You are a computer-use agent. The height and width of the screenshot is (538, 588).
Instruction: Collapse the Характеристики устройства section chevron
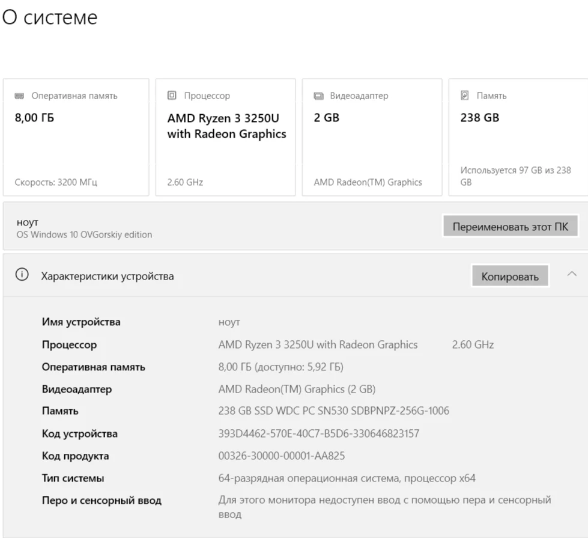(x=572, y=274)
